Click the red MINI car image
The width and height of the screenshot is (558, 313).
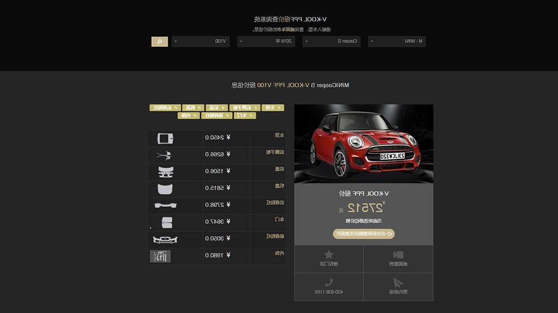tap(364, 144)
